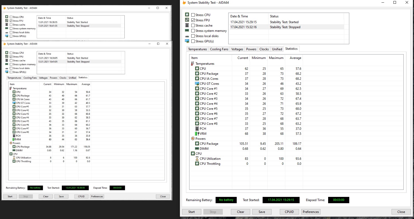This screenshot has width=414, height=219.
Task: Click the thermometer icon beside Temperatures, 13.01.2021 statistics window
Action: point(11,88)
